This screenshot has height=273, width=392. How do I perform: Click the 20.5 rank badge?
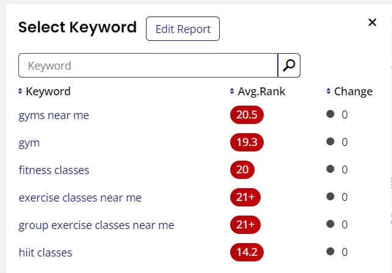[247, 115]
